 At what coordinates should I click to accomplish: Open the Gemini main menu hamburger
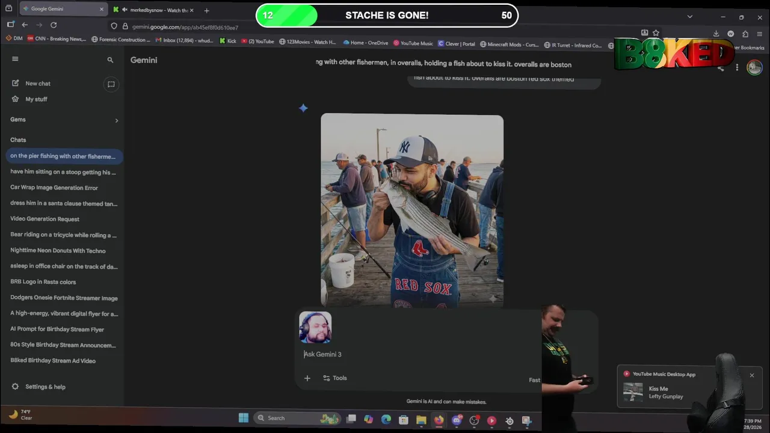click(15, 59)
